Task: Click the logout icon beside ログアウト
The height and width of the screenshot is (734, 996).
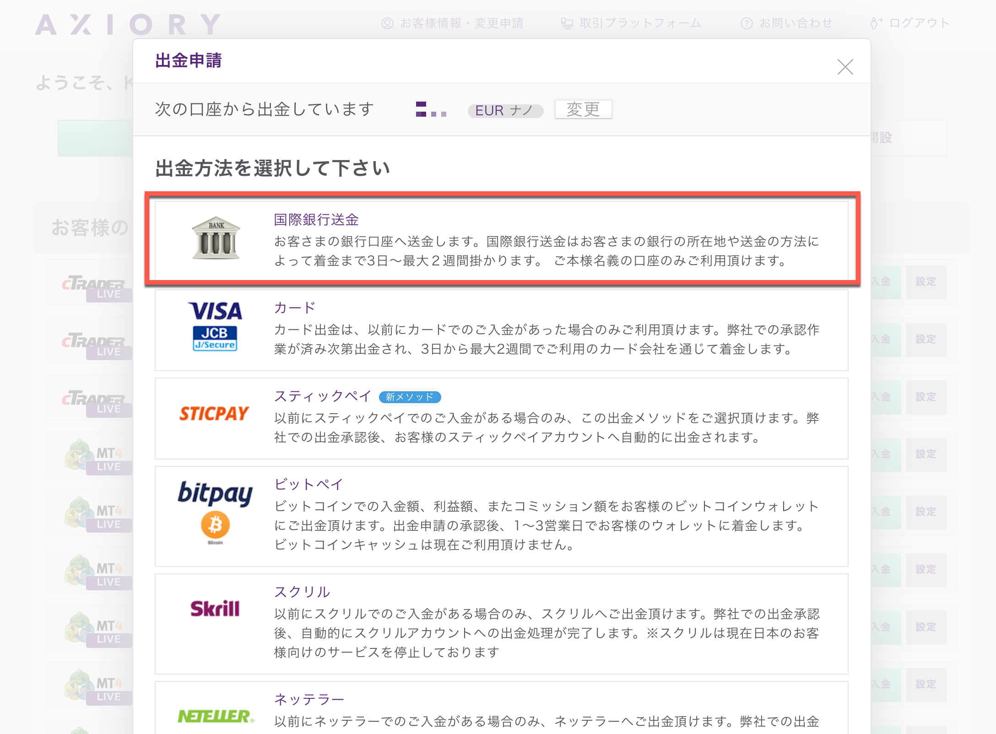Action: point(876,23)
